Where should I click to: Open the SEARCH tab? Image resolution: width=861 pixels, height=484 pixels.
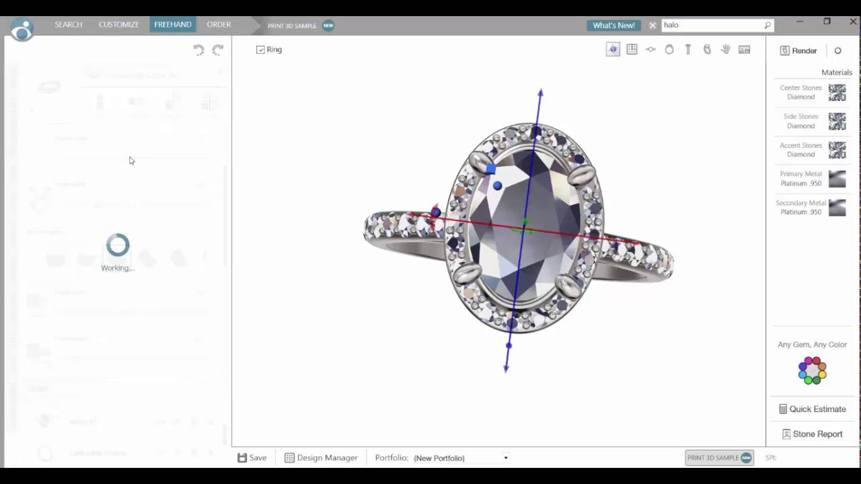coord(69,25)
